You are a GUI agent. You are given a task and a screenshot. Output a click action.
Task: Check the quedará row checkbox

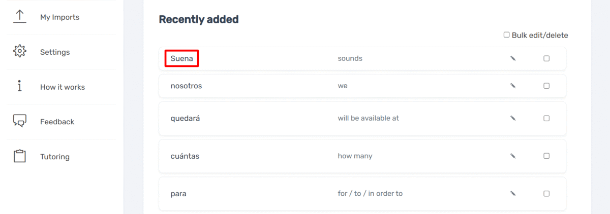pyautogui.click(x=546, y=118)
